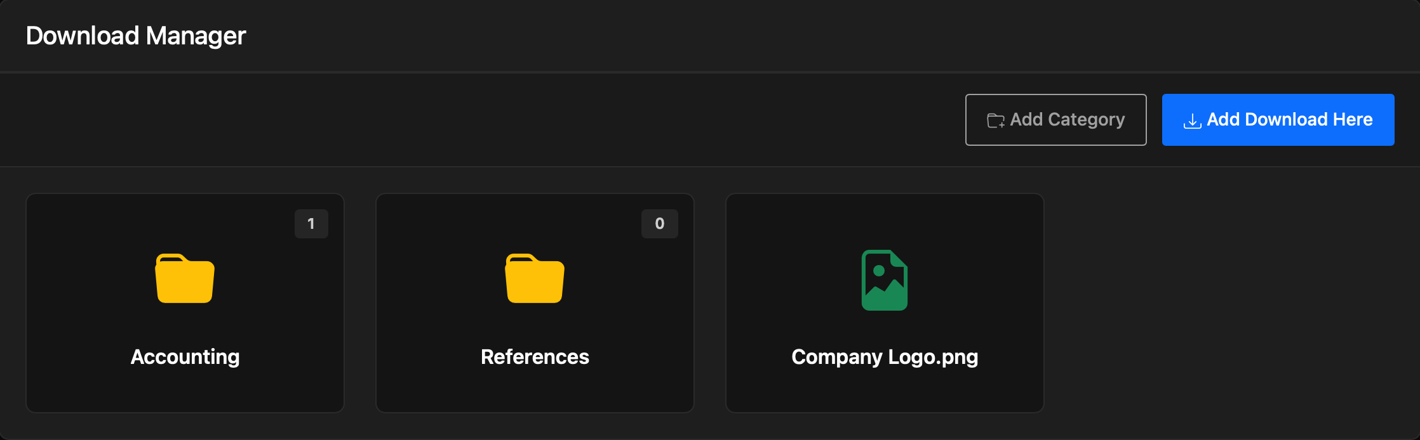Image resolution: width=1420 pixels, height=440 pixels.
Task: Click the Download Manager page heading
Action: tap(136, 36)
